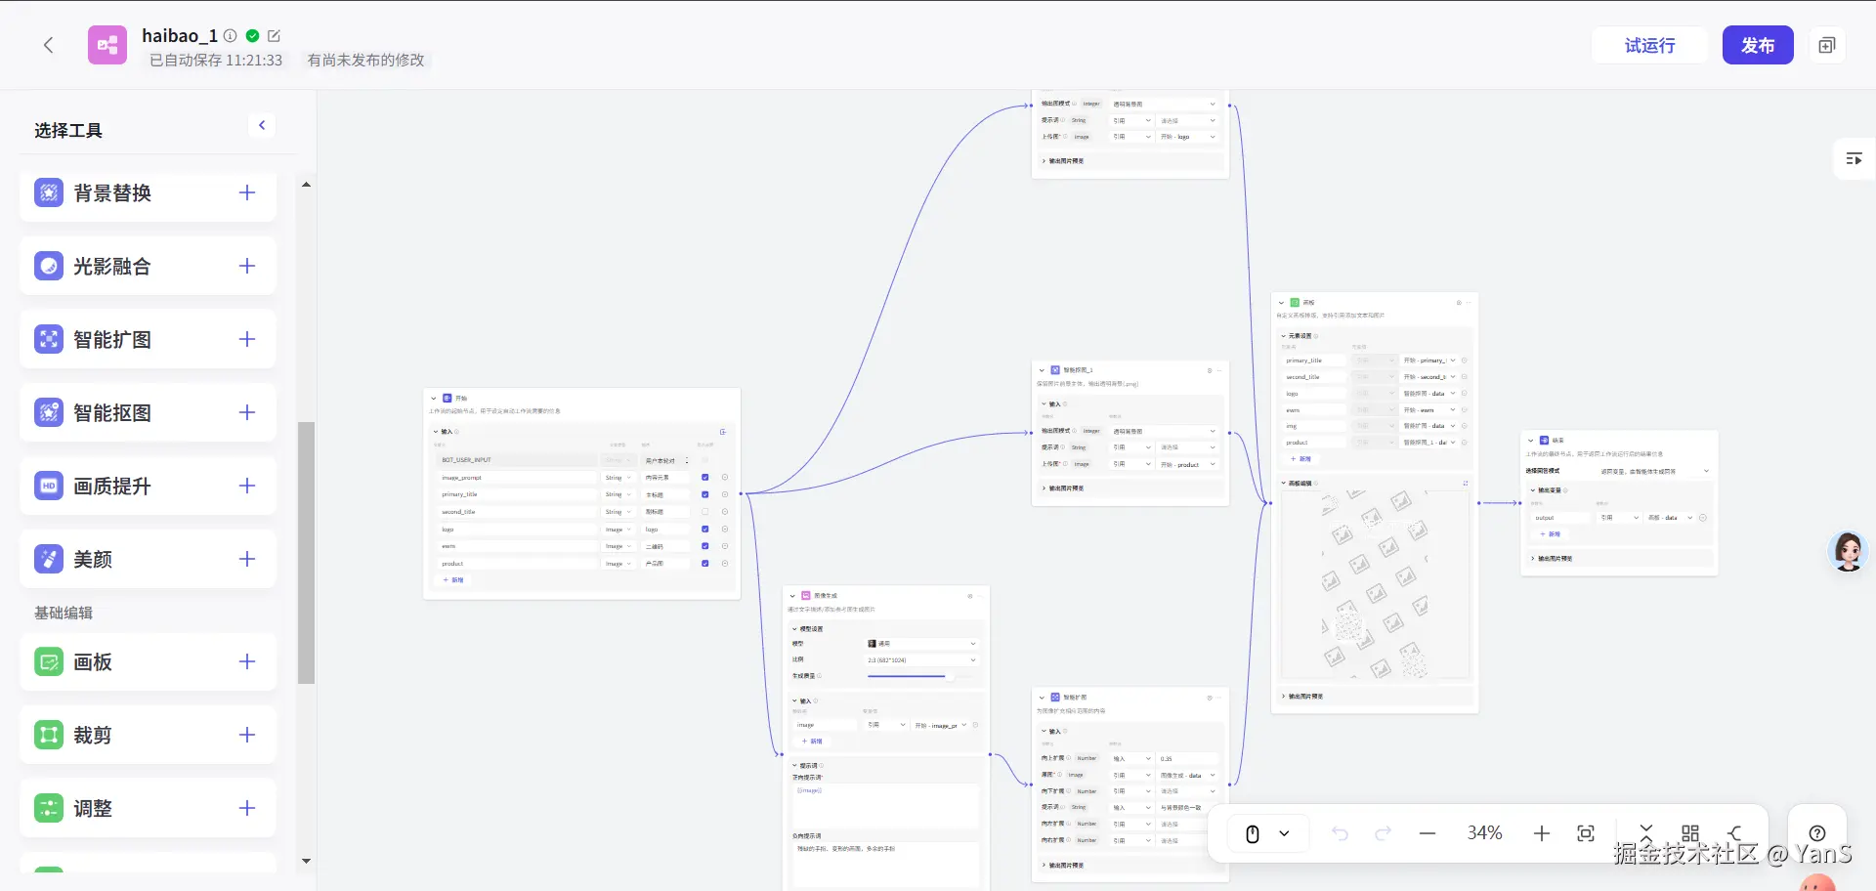Expand the 画板编辑 canvas to fullscreen
The image size is (1876, 891).
pos(1466,483)
